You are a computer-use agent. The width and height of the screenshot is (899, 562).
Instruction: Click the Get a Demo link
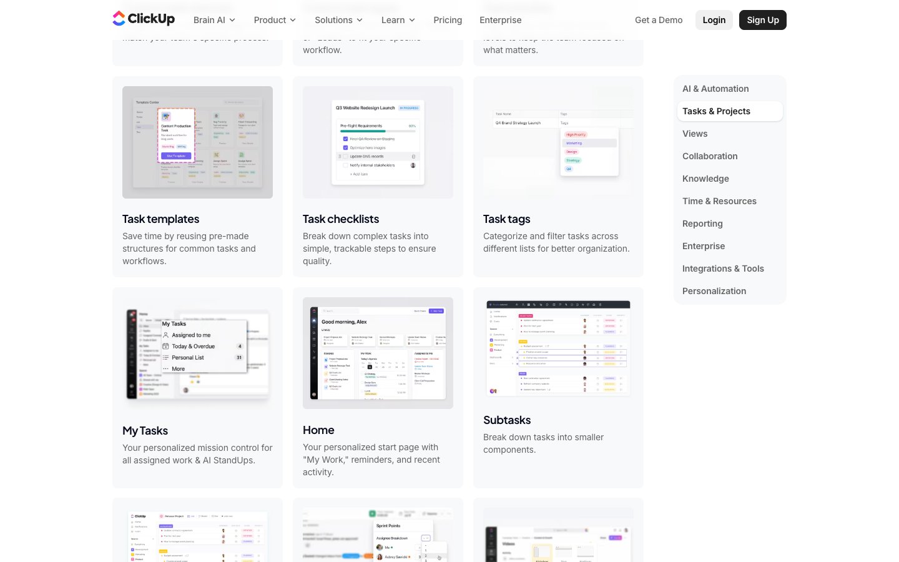659,20
